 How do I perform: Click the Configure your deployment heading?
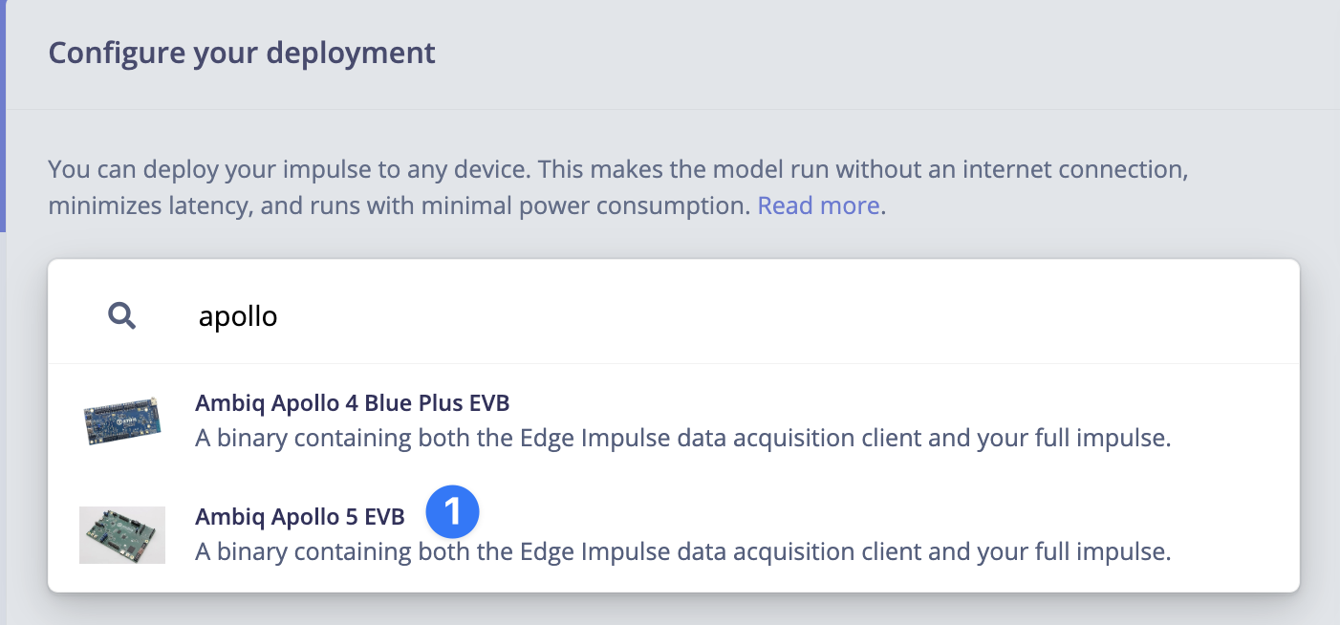pos(242,53)
